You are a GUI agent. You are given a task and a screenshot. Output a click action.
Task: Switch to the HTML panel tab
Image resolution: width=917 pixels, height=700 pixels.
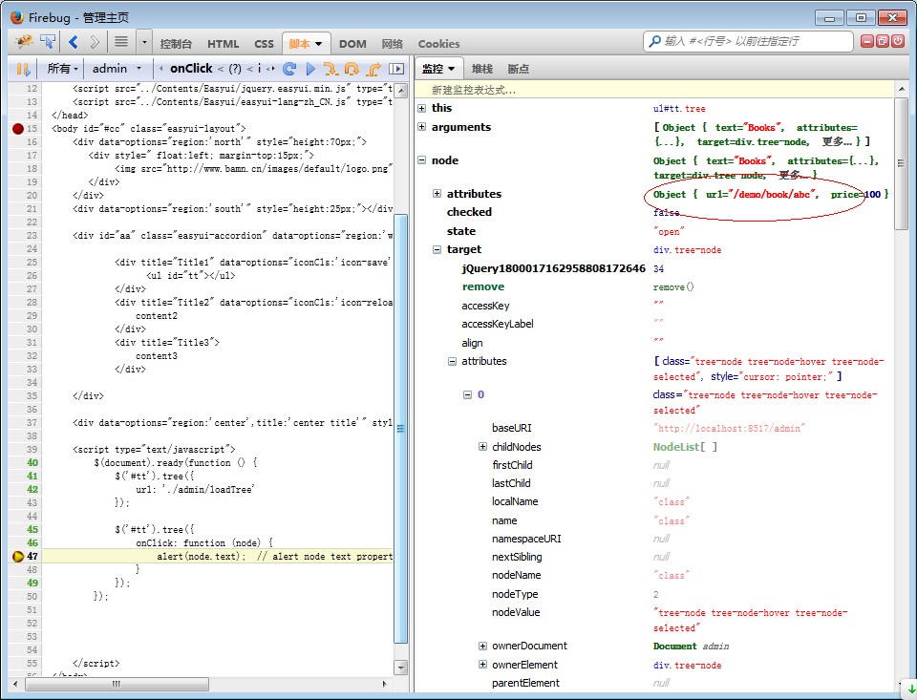[223, 44]
